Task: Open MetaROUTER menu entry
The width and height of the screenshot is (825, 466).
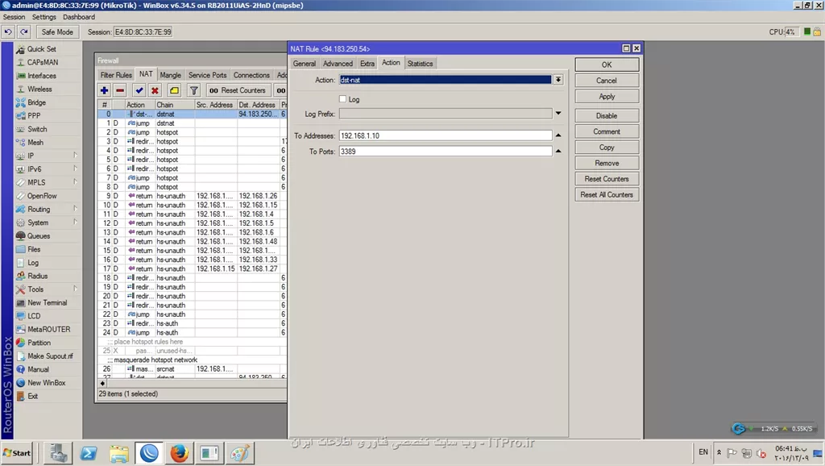Action: (x=48, y=330)
